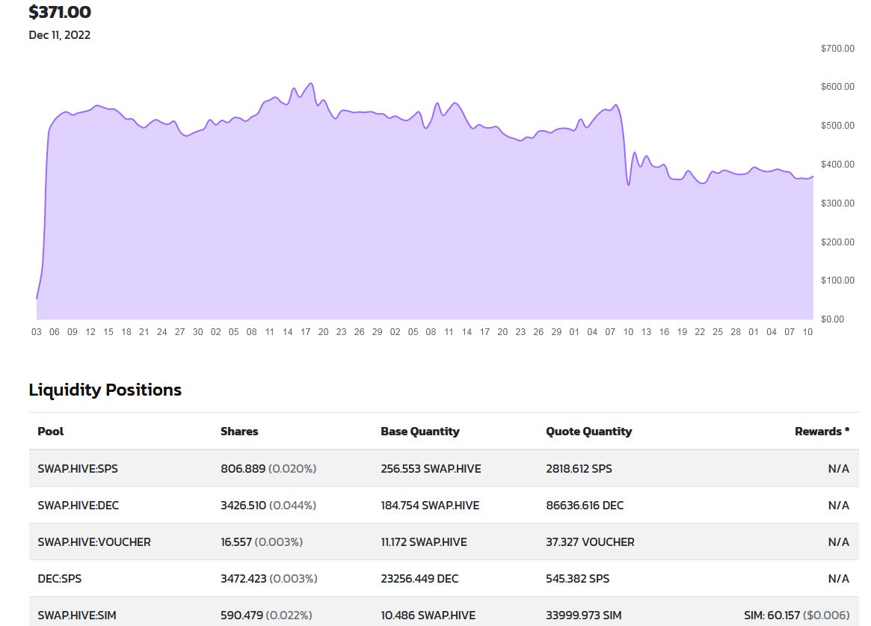Select shares value 3472.423 (0.003%)
Image resolution: width=871 pixels, height=626 pixels.
tap(269, 579)
